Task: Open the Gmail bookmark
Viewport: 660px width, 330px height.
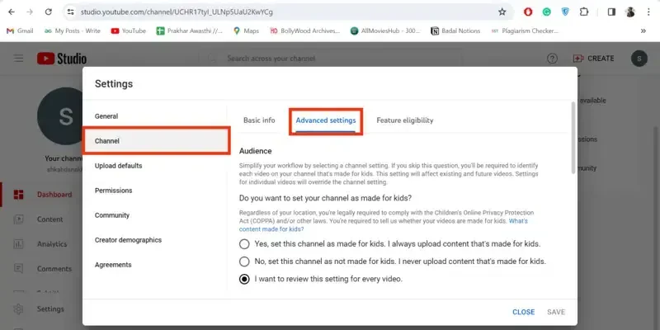Action: pos(20,31)
